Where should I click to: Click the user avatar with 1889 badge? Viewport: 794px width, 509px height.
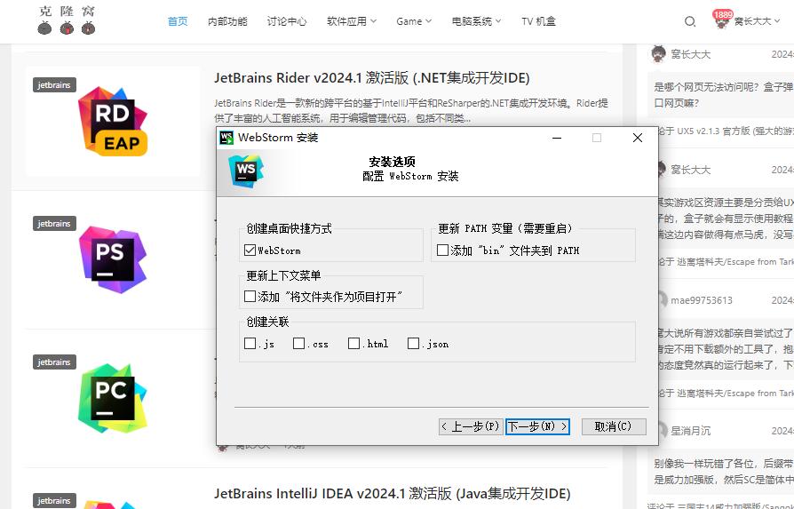[x=721, y=20]
